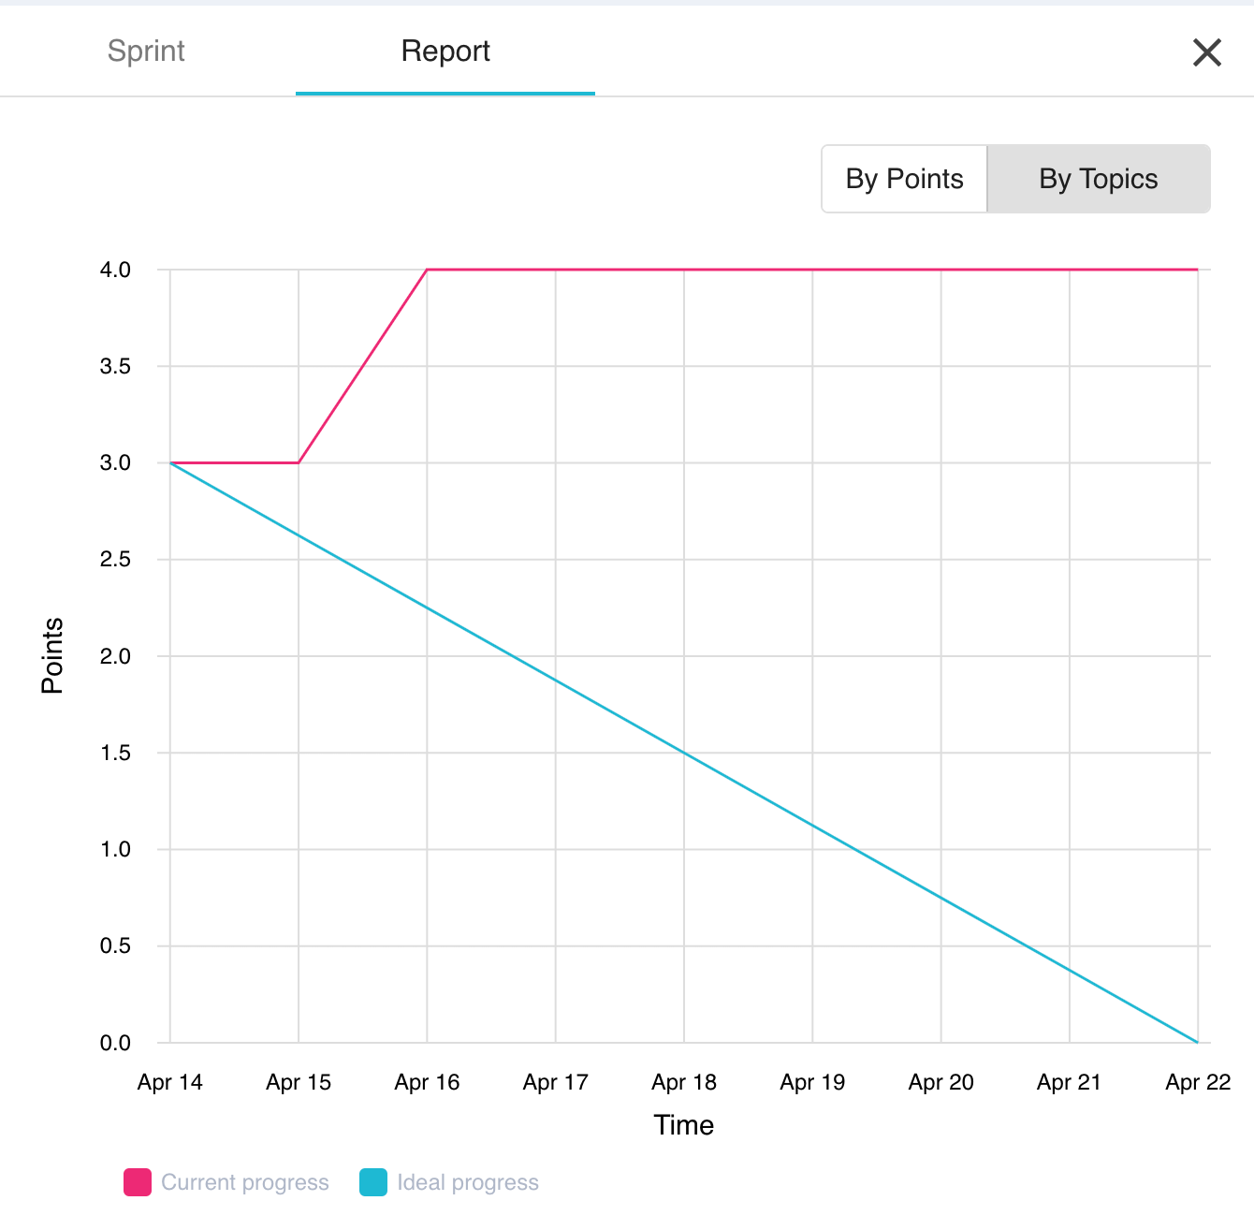1254x1230 pixels.
Task: Close the sprint report panel
Action: (1206, 52)
